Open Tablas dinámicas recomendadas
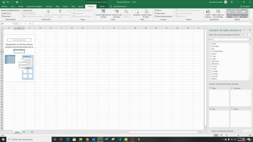Screen dimensions: 253x142 [218, 13]
